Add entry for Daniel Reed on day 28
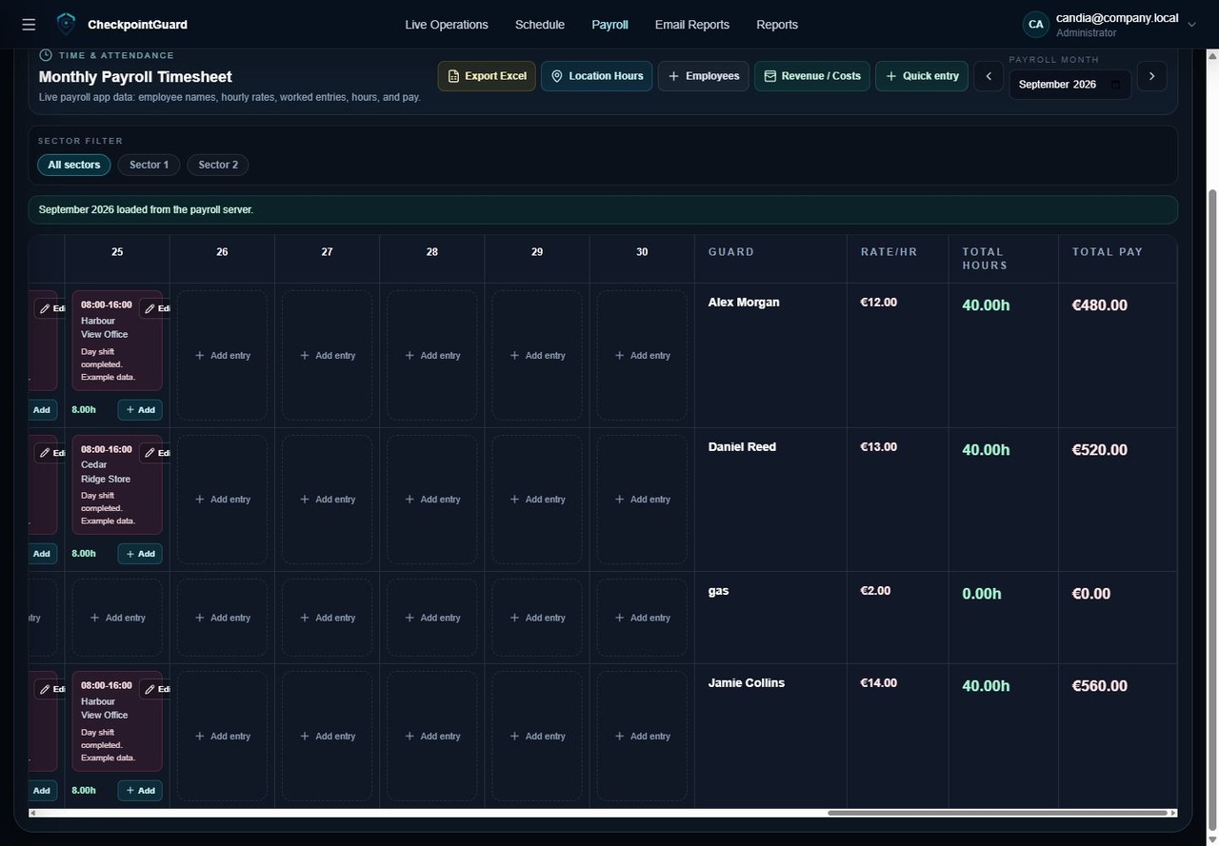Image resolution: width=1219 pixels, height=846 pixels. 432,500
